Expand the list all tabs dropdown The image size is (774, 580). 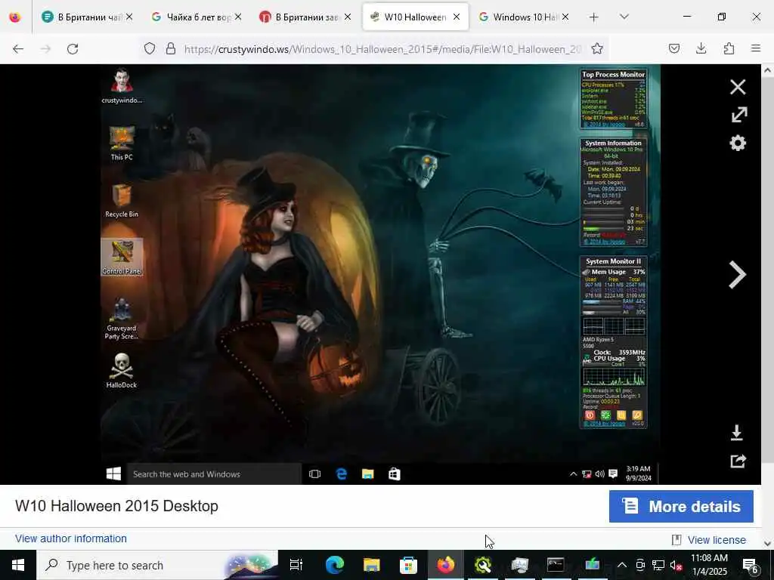pos(624,17)
